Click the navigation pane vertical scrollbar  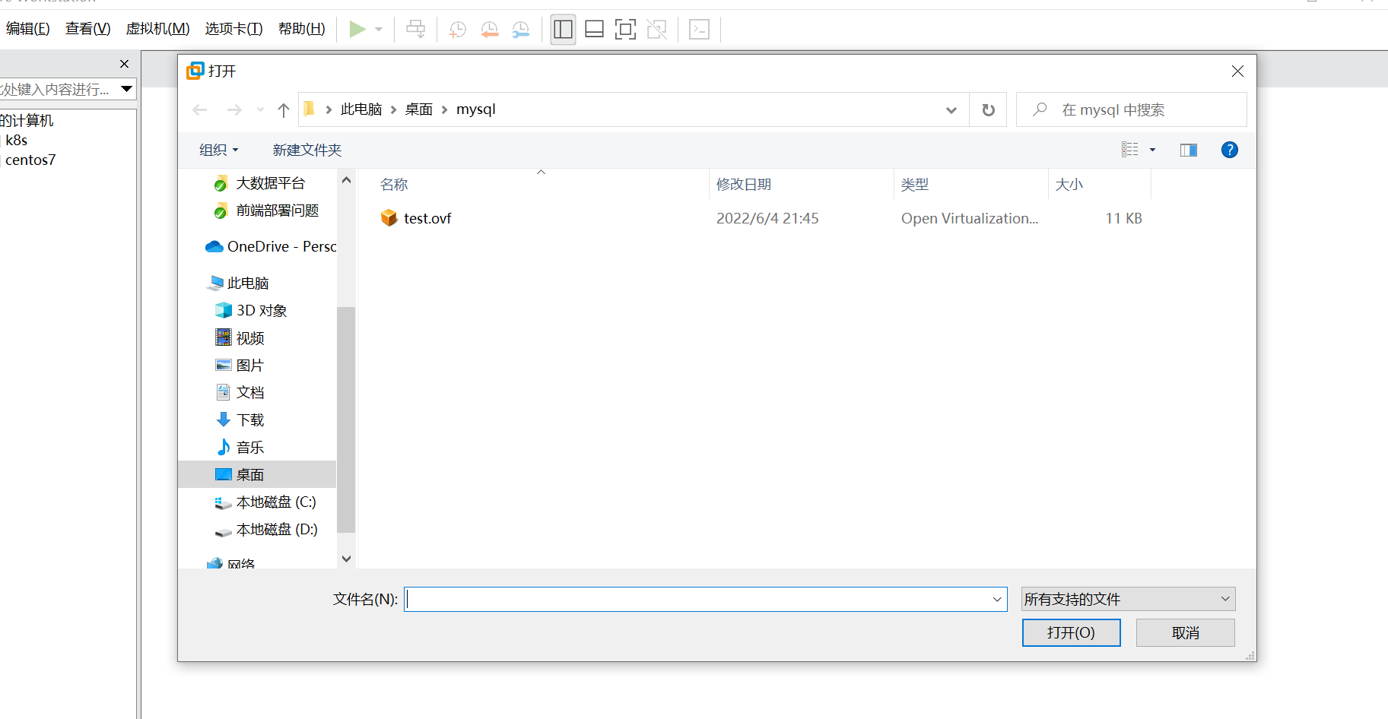[x=346, y=418]
